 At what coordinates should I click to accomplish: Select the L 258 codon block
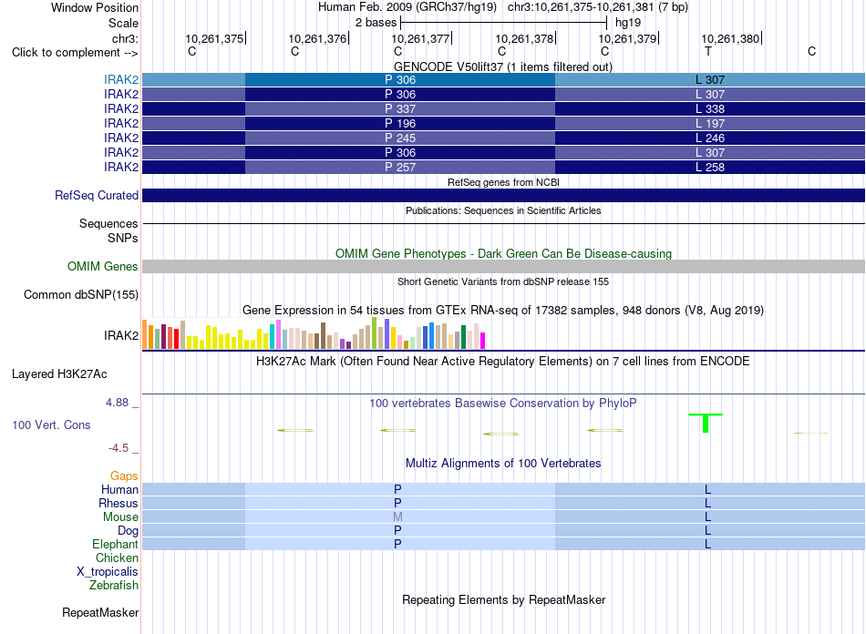(710, 167)
